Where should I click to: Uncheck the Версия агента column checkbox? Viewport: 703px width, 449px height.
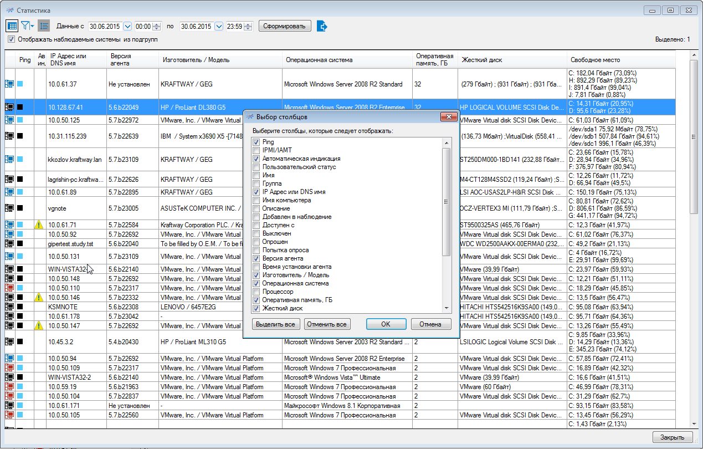256,258
